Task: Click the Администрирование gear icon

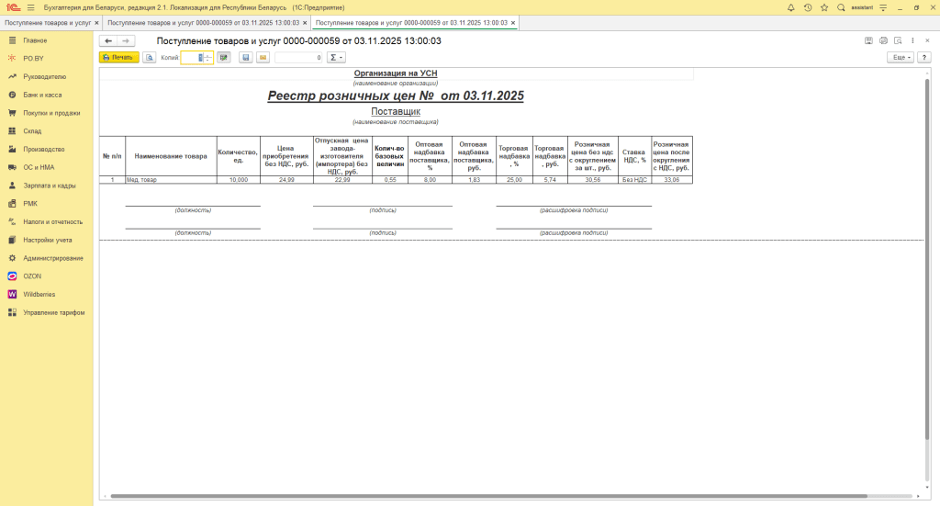Action: 12,258
